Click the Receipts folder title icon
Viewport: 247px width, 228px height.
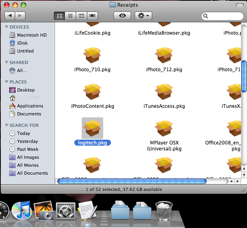point(113,5)
